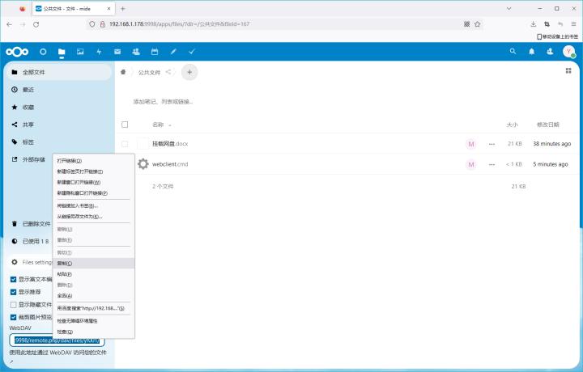This screenshot has width=583, height=372.
Task: Open the three-dot menu for 挂载网盘.docx
Action: [x=492, y=144]
